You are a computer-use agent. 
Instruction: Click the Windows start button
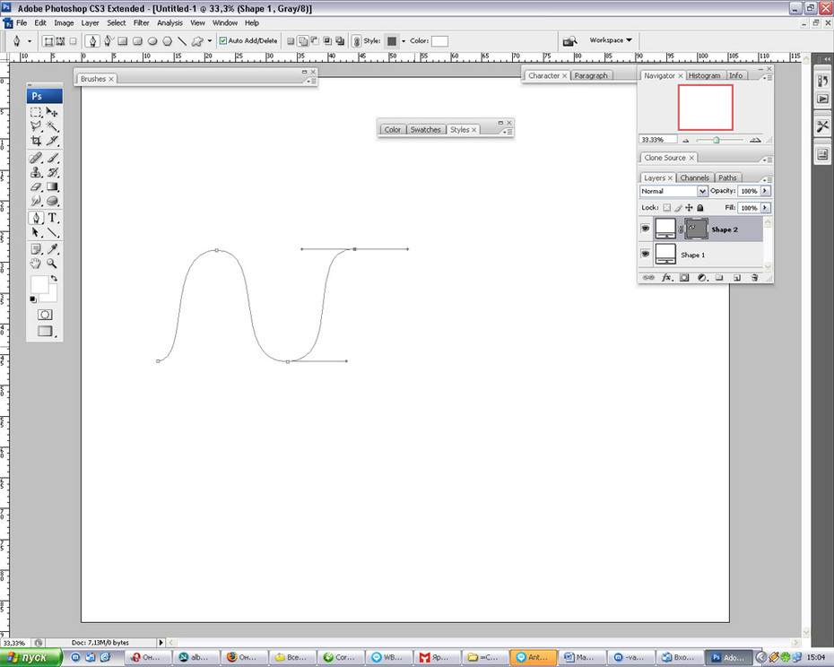point(30,657)
